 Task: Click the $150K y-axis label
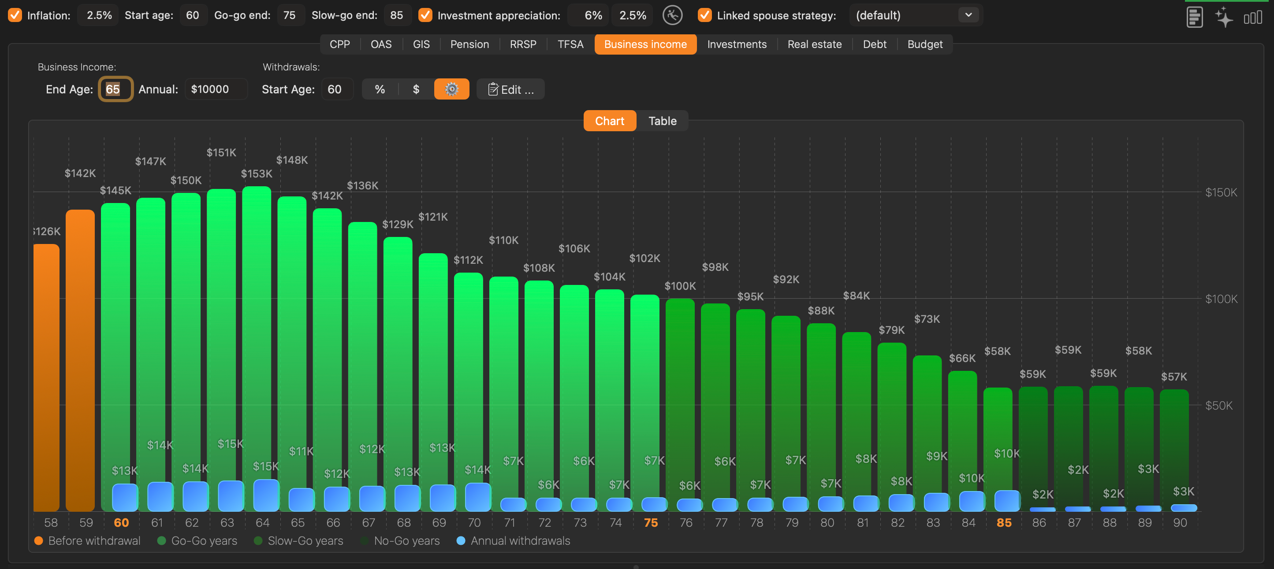pyautogui.click(x=1221, y=192)
